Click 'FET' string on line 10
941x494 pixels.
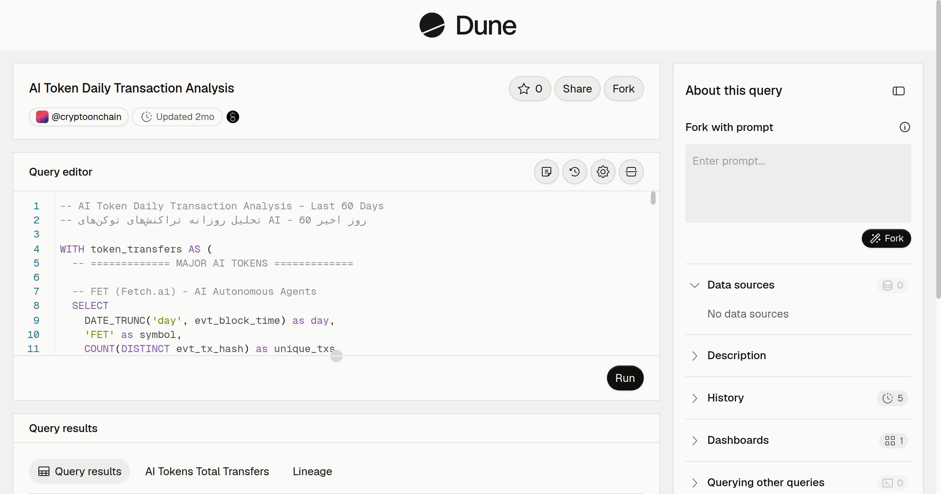tap(100, 334)
